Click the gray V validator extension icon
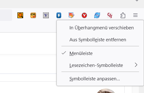This screenshot has height=93, width=144. click(46, 15)
